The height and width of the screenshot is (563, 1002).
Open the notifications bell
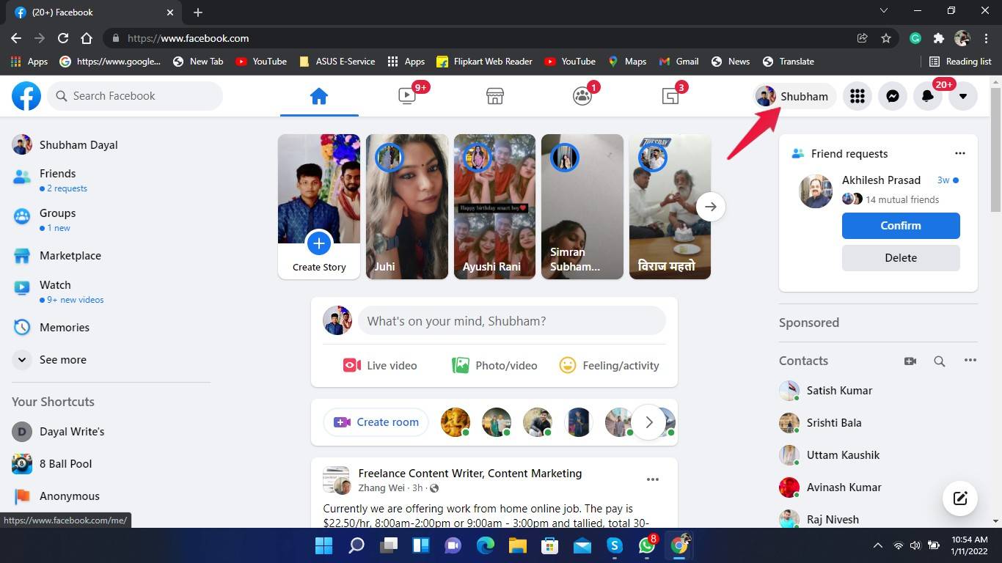pos(927,96)
